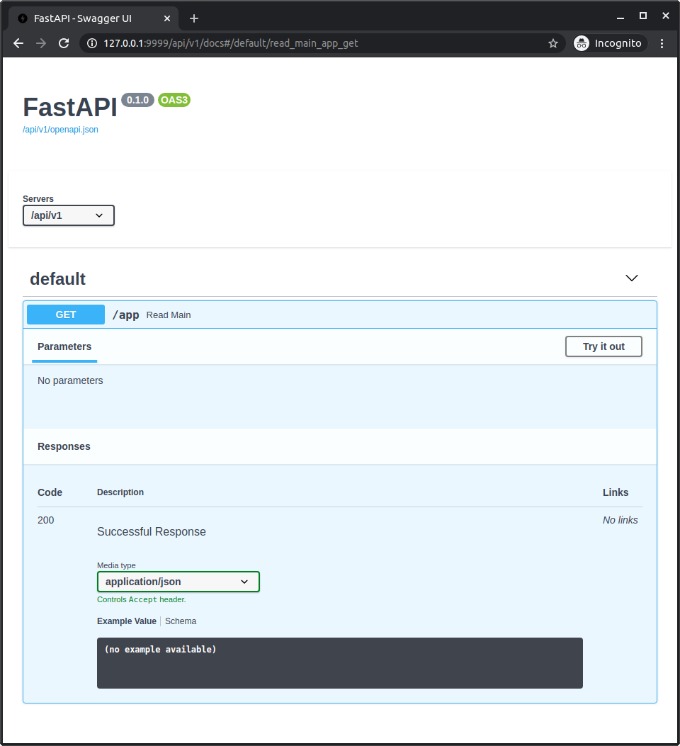The height and width of the screenshot is (746, 680).
Task: Open a new tab with plus icon
Action: click(x=194, y=18)
